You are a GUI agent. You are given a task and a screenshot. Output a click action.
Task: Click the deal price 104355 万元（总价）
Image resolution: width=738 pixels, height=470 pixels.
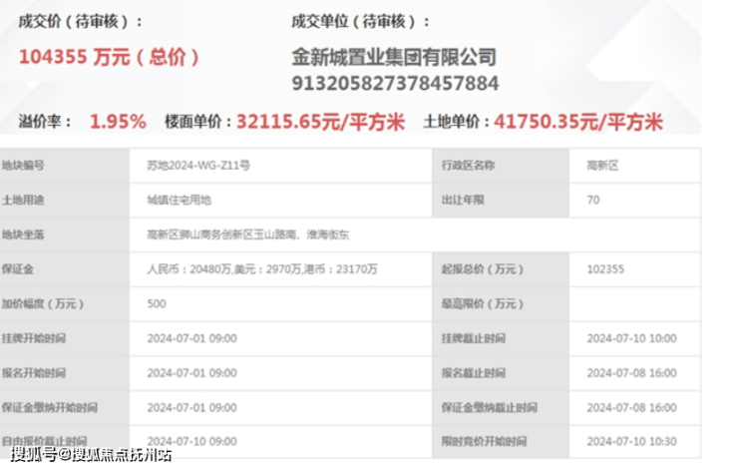[x=109, y=57]
